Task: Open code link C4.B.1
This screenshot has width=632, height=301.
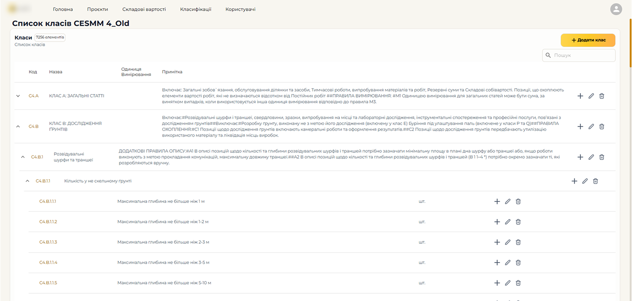Action: coord(37,157)
